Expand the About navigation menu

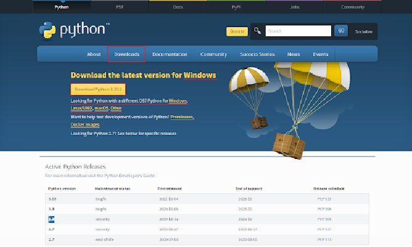coord(94,54)
